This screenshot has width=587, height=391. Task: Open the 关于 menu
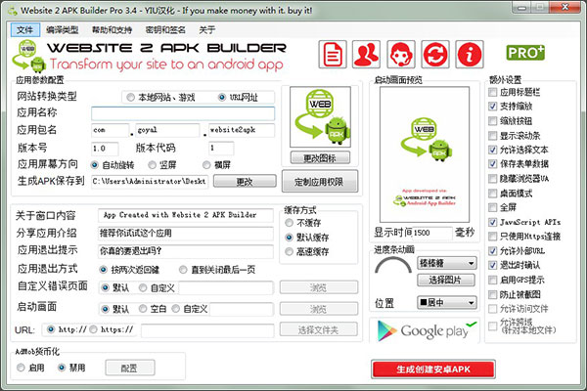[x=207, y=30]
